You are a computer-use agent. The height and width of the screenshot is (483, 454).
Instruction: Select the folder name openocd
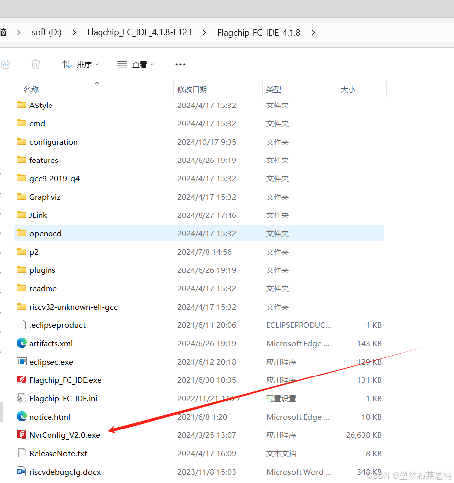[x=46, y=234]
